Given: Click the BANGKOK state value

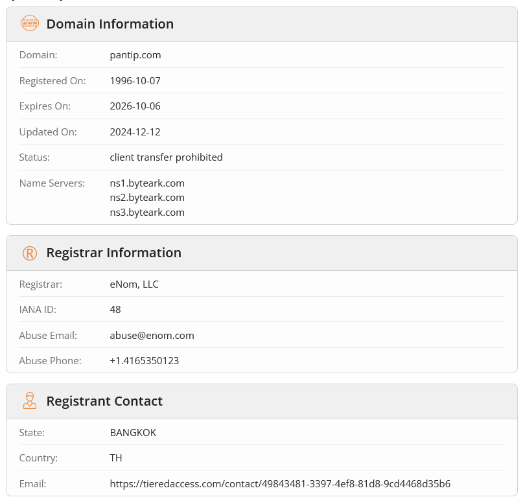Looking at the screenshot, I should click(133, 432).
